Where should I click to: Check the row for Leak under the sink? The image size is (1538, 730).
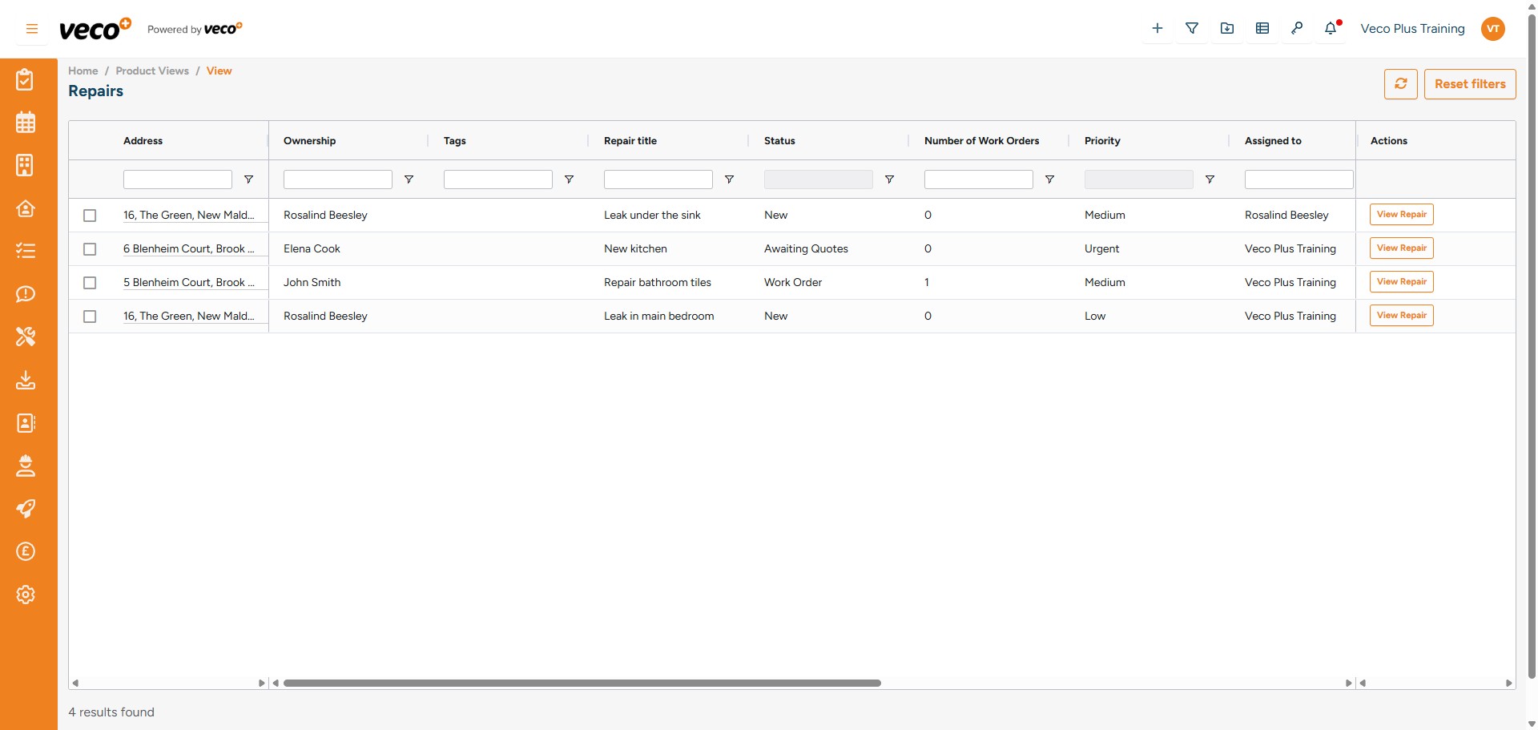89,216
